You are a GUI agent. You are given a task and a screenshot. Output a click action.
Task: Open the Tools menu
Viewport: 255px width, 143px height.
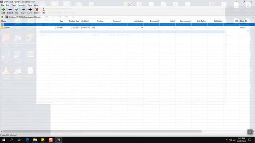point(30,5)
